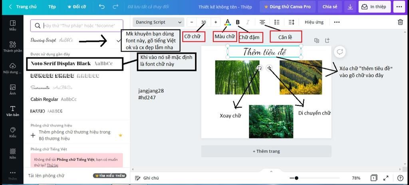Open Ghi chú notes

click(x=147, y=178)
